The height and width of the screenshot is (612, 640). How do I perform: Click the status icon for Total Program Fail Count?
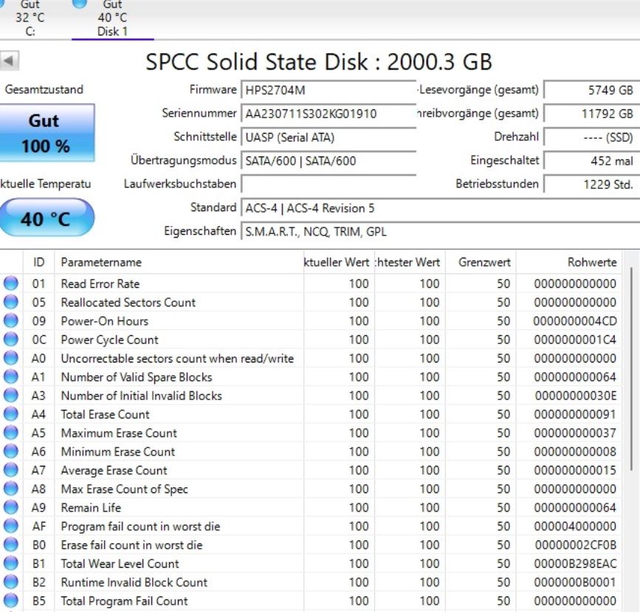tap(10, 601)
